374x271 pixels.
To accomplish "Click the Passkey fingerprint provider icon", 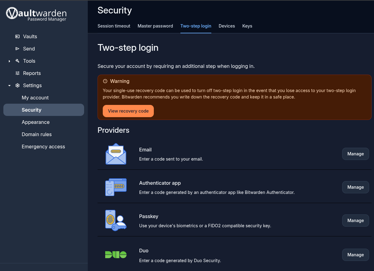I will (x=116, y=220).
